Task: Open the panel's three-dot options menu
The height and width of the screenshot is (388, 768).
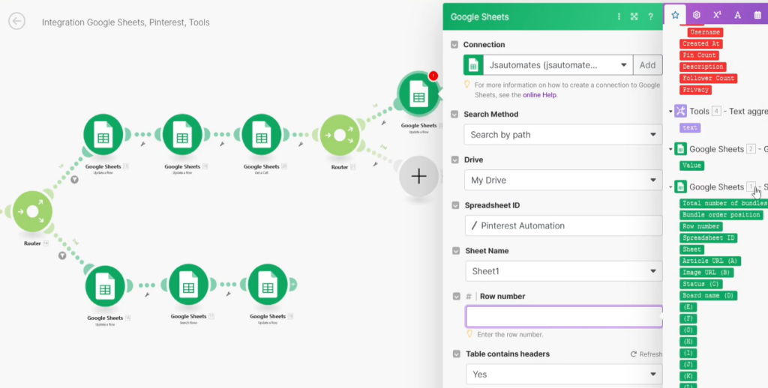Action: point(619,16)
